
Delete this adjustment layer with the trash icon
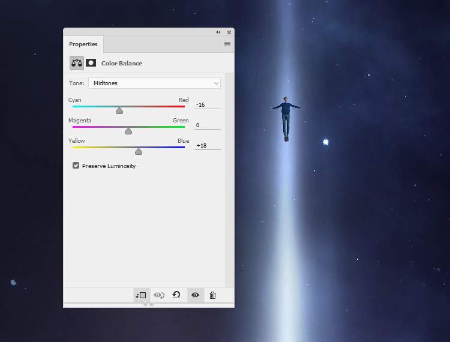(212, 295)
